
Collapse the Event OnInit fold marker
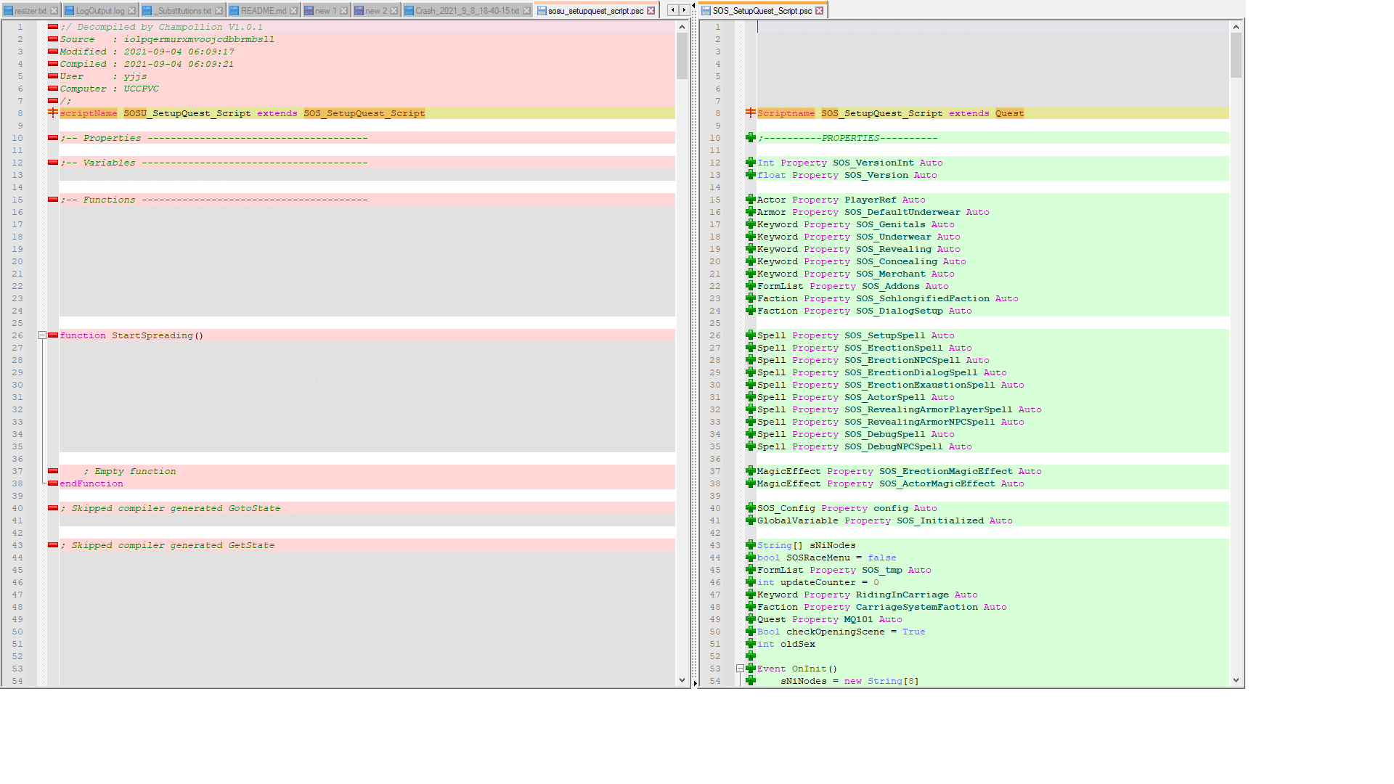[740, 669]
